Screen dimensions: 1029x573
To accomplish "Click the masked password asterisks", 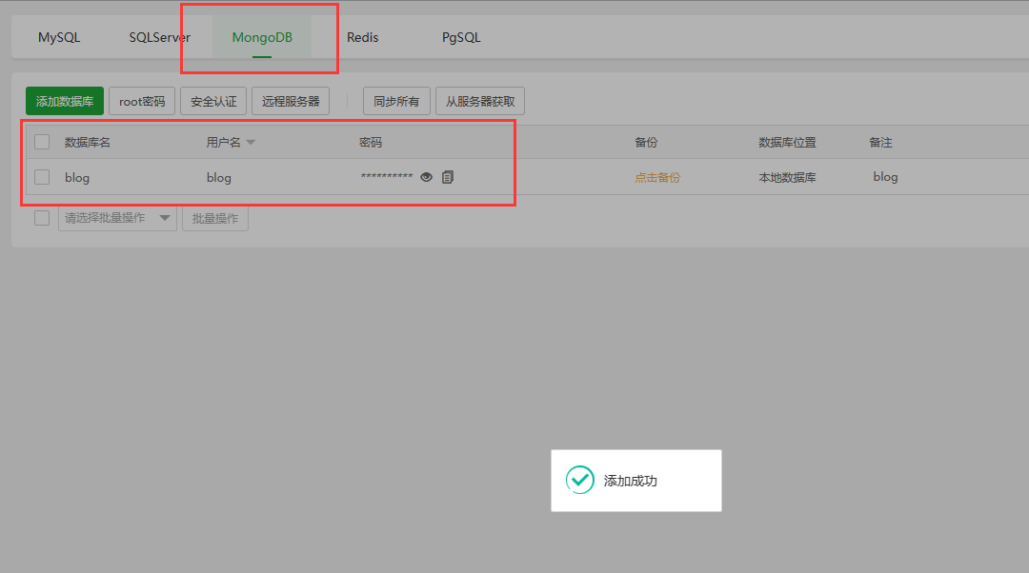I will (x=387, y=176).
